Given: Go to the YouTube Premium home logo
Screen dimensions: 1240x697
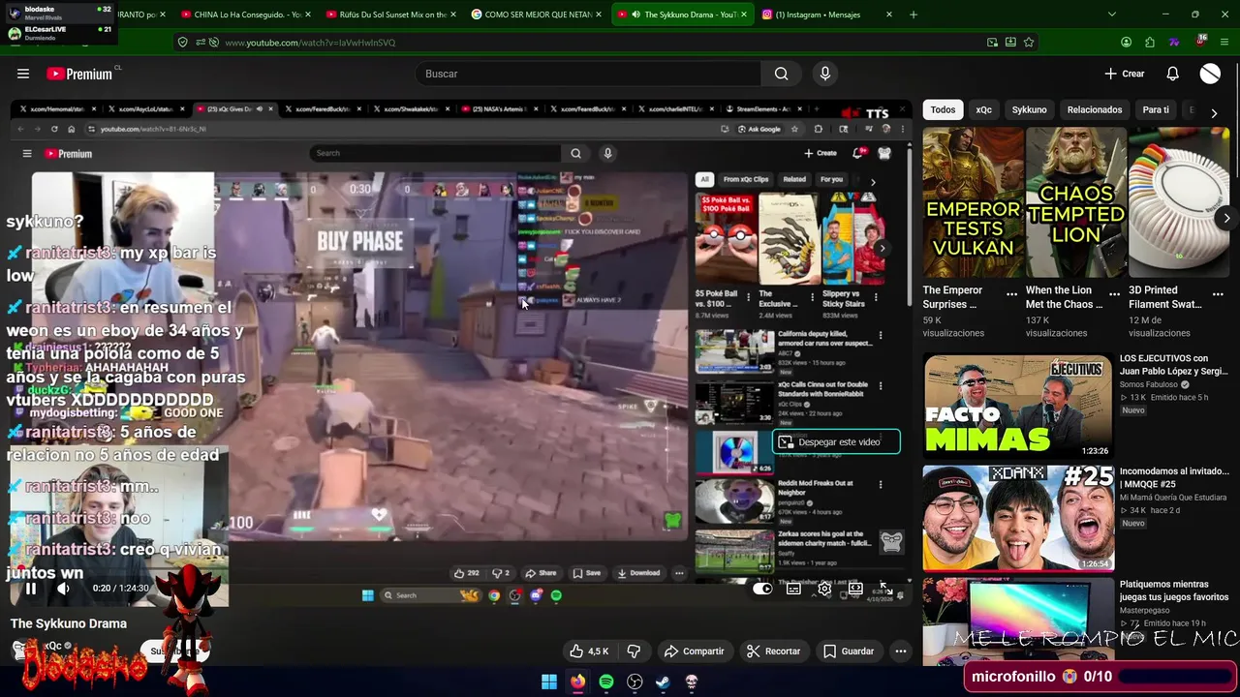Looking at the screenshot, I should [x=79, y=74].
